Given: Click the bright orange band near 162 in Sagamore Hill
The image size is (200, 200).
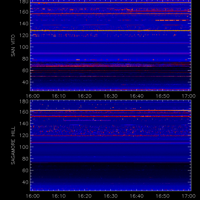Looking at the screenshot, I should (110, 110).
